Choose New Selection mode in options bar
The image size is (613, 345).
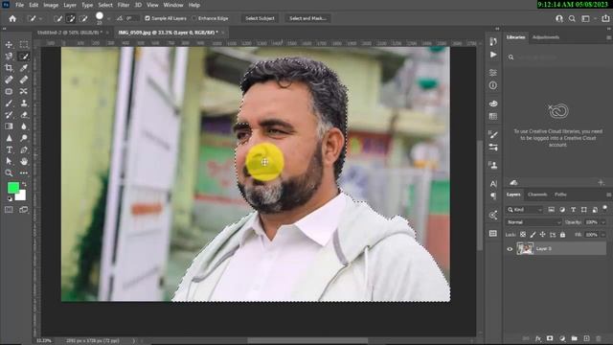coord(57,18)
